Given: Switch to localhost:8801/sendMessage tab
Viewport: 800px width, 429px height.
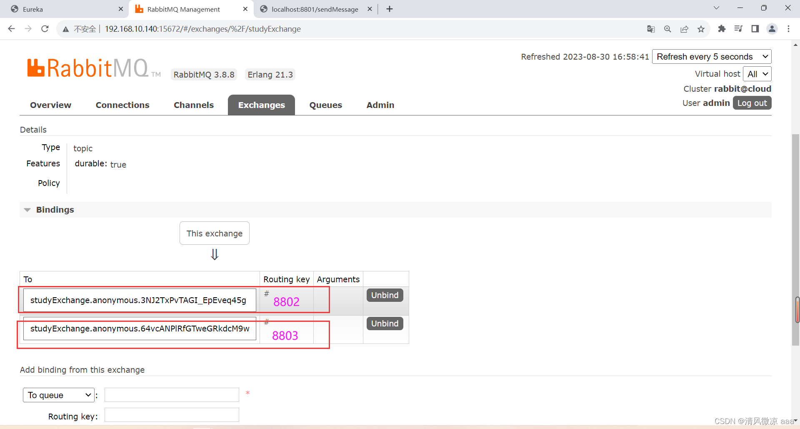Looking at the screenshot, I should (315, 9).
